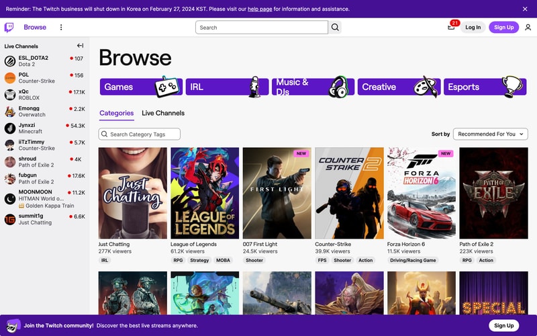Open the Creative category banner
The image size is (537, 336).
(x=399, y=87)
